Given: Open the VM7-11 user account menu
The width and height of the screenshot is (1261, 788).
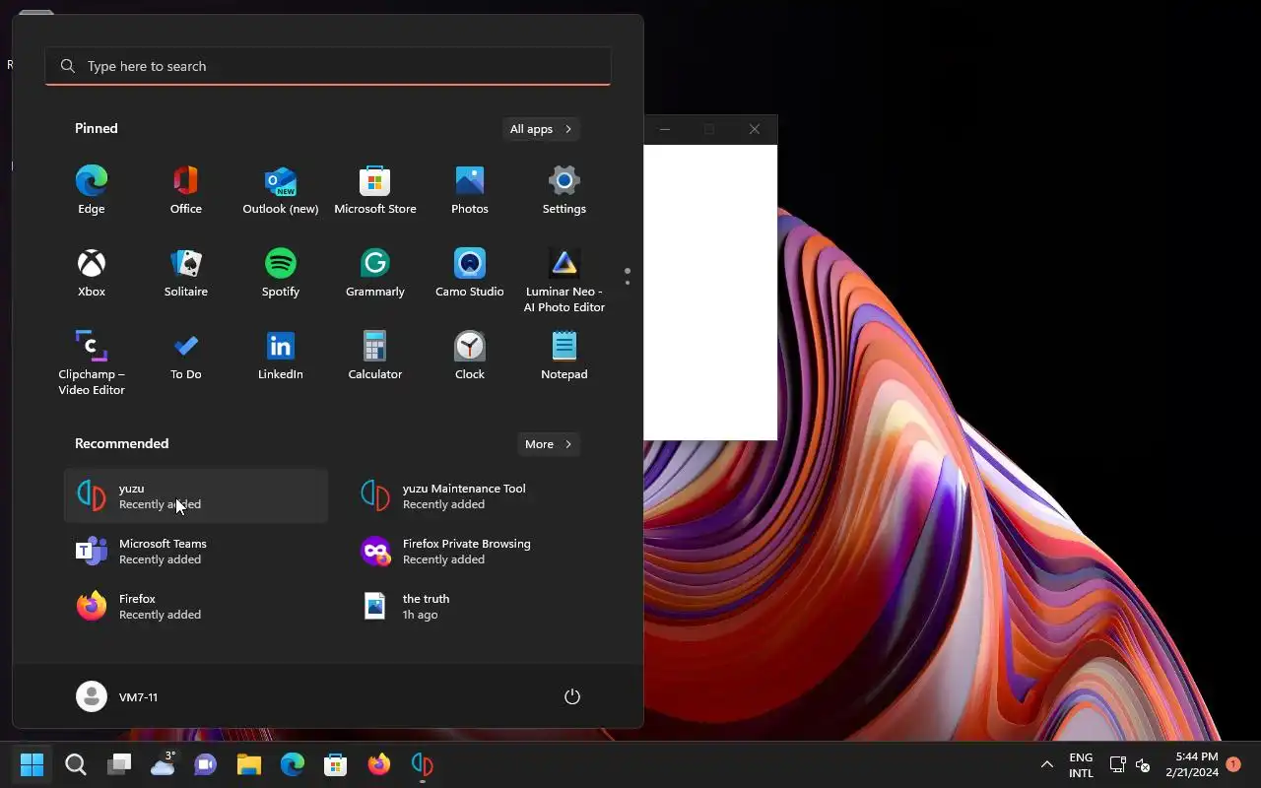Looking at the screenshot, I should (117, 696).
